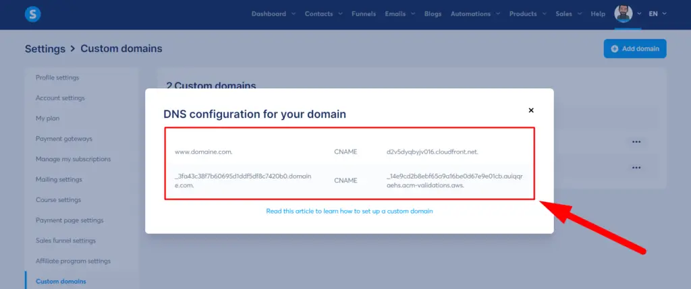Screen dimensions: 691x289
Task: Open options for the first domain row
Action: point(636,142)
